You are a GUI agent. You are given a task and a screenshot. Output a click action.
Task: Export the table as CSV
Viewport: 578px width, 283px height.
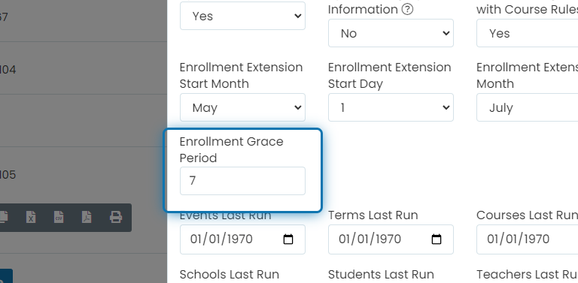(59, 217)
